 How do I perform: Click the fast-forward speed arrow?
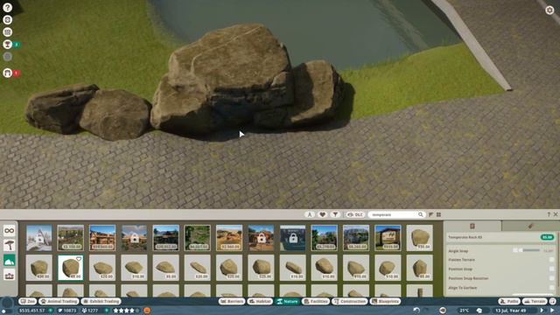[552, 311]
